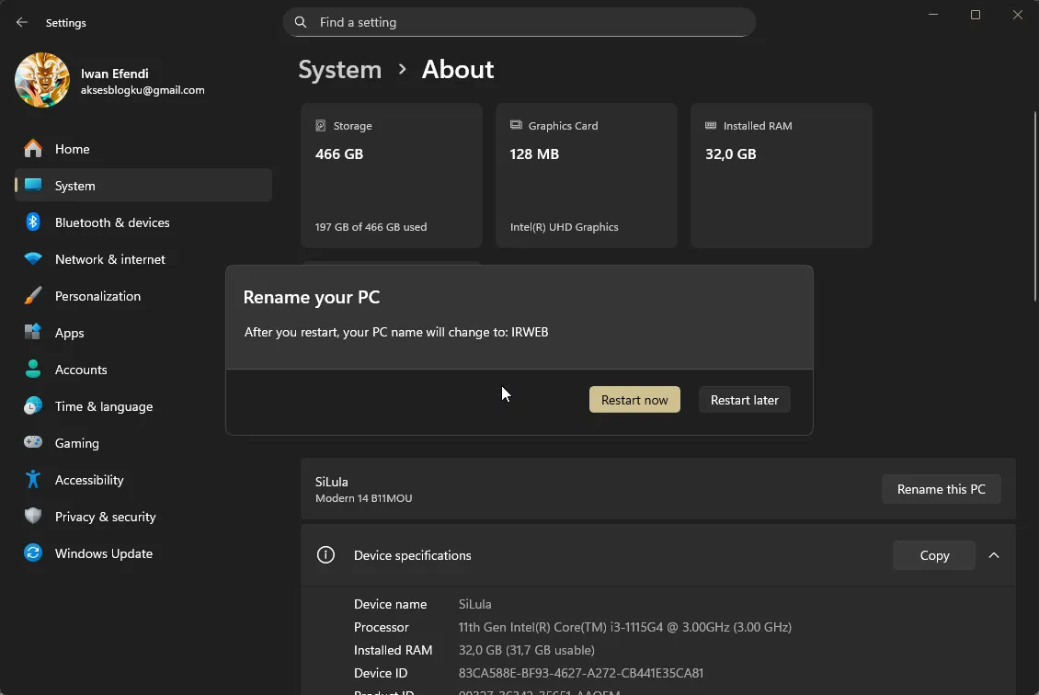The height and width of the screenshot is (695, 1039).
Task: Select the Network & internet globe icon
Action: click(31, 258)
